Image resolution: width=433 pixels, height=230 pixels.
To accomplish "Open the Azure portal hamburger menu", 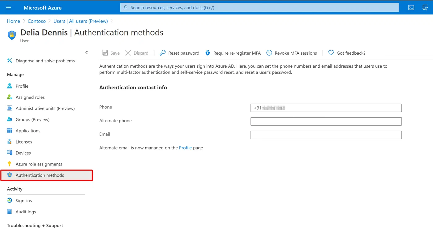I will (x=8, y=7).
